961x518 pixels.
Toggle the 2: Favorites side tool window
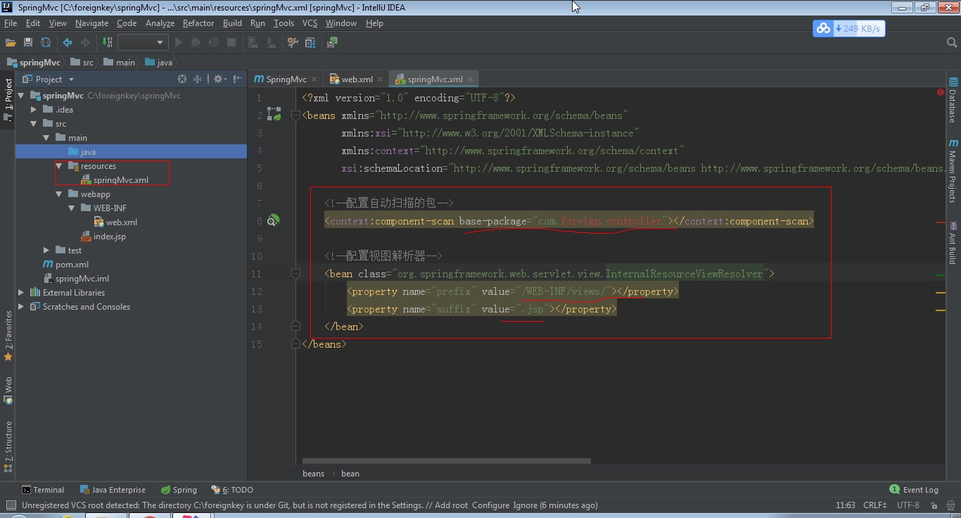pos(8,336)
